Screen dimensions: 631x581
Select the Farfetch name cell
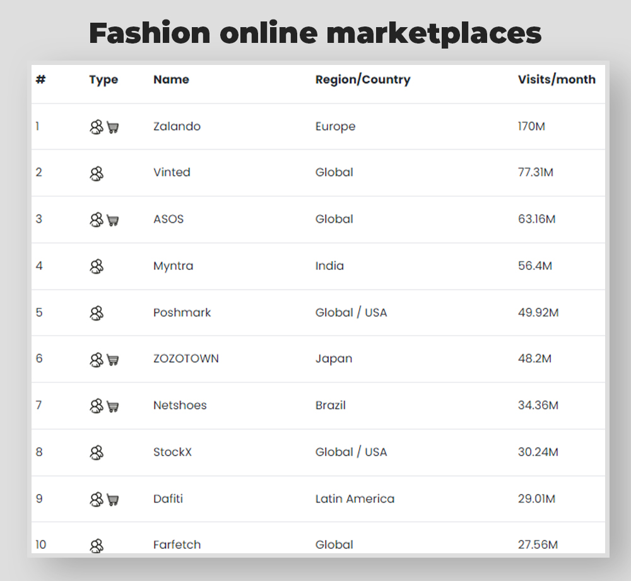pyautogui.click(x=177, y=544)
